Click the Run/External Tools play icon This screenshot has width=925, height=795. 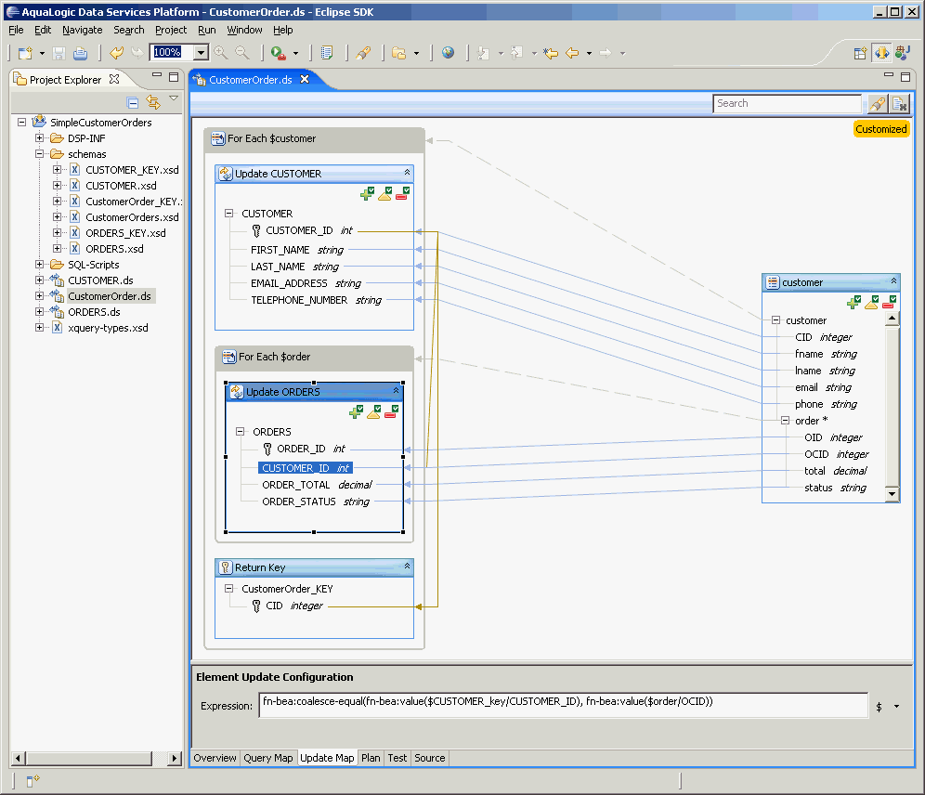point(279,53)
